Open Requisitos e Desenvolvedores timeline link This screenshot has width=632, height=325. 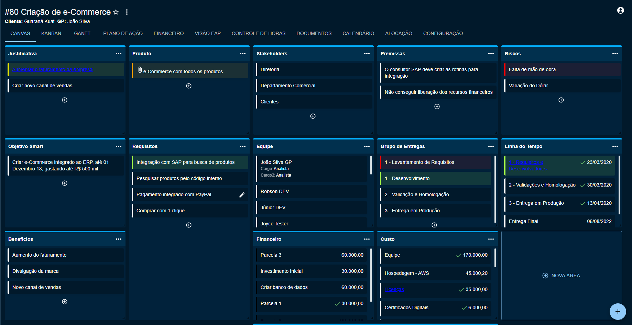coord(528,166)
